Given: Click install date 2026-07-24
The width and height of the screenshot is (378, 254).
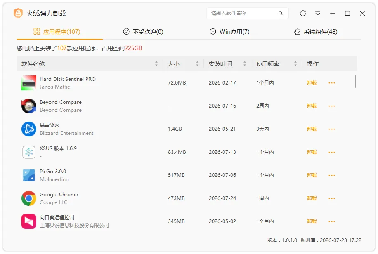Looking at the screenshot, I should 222,198.
